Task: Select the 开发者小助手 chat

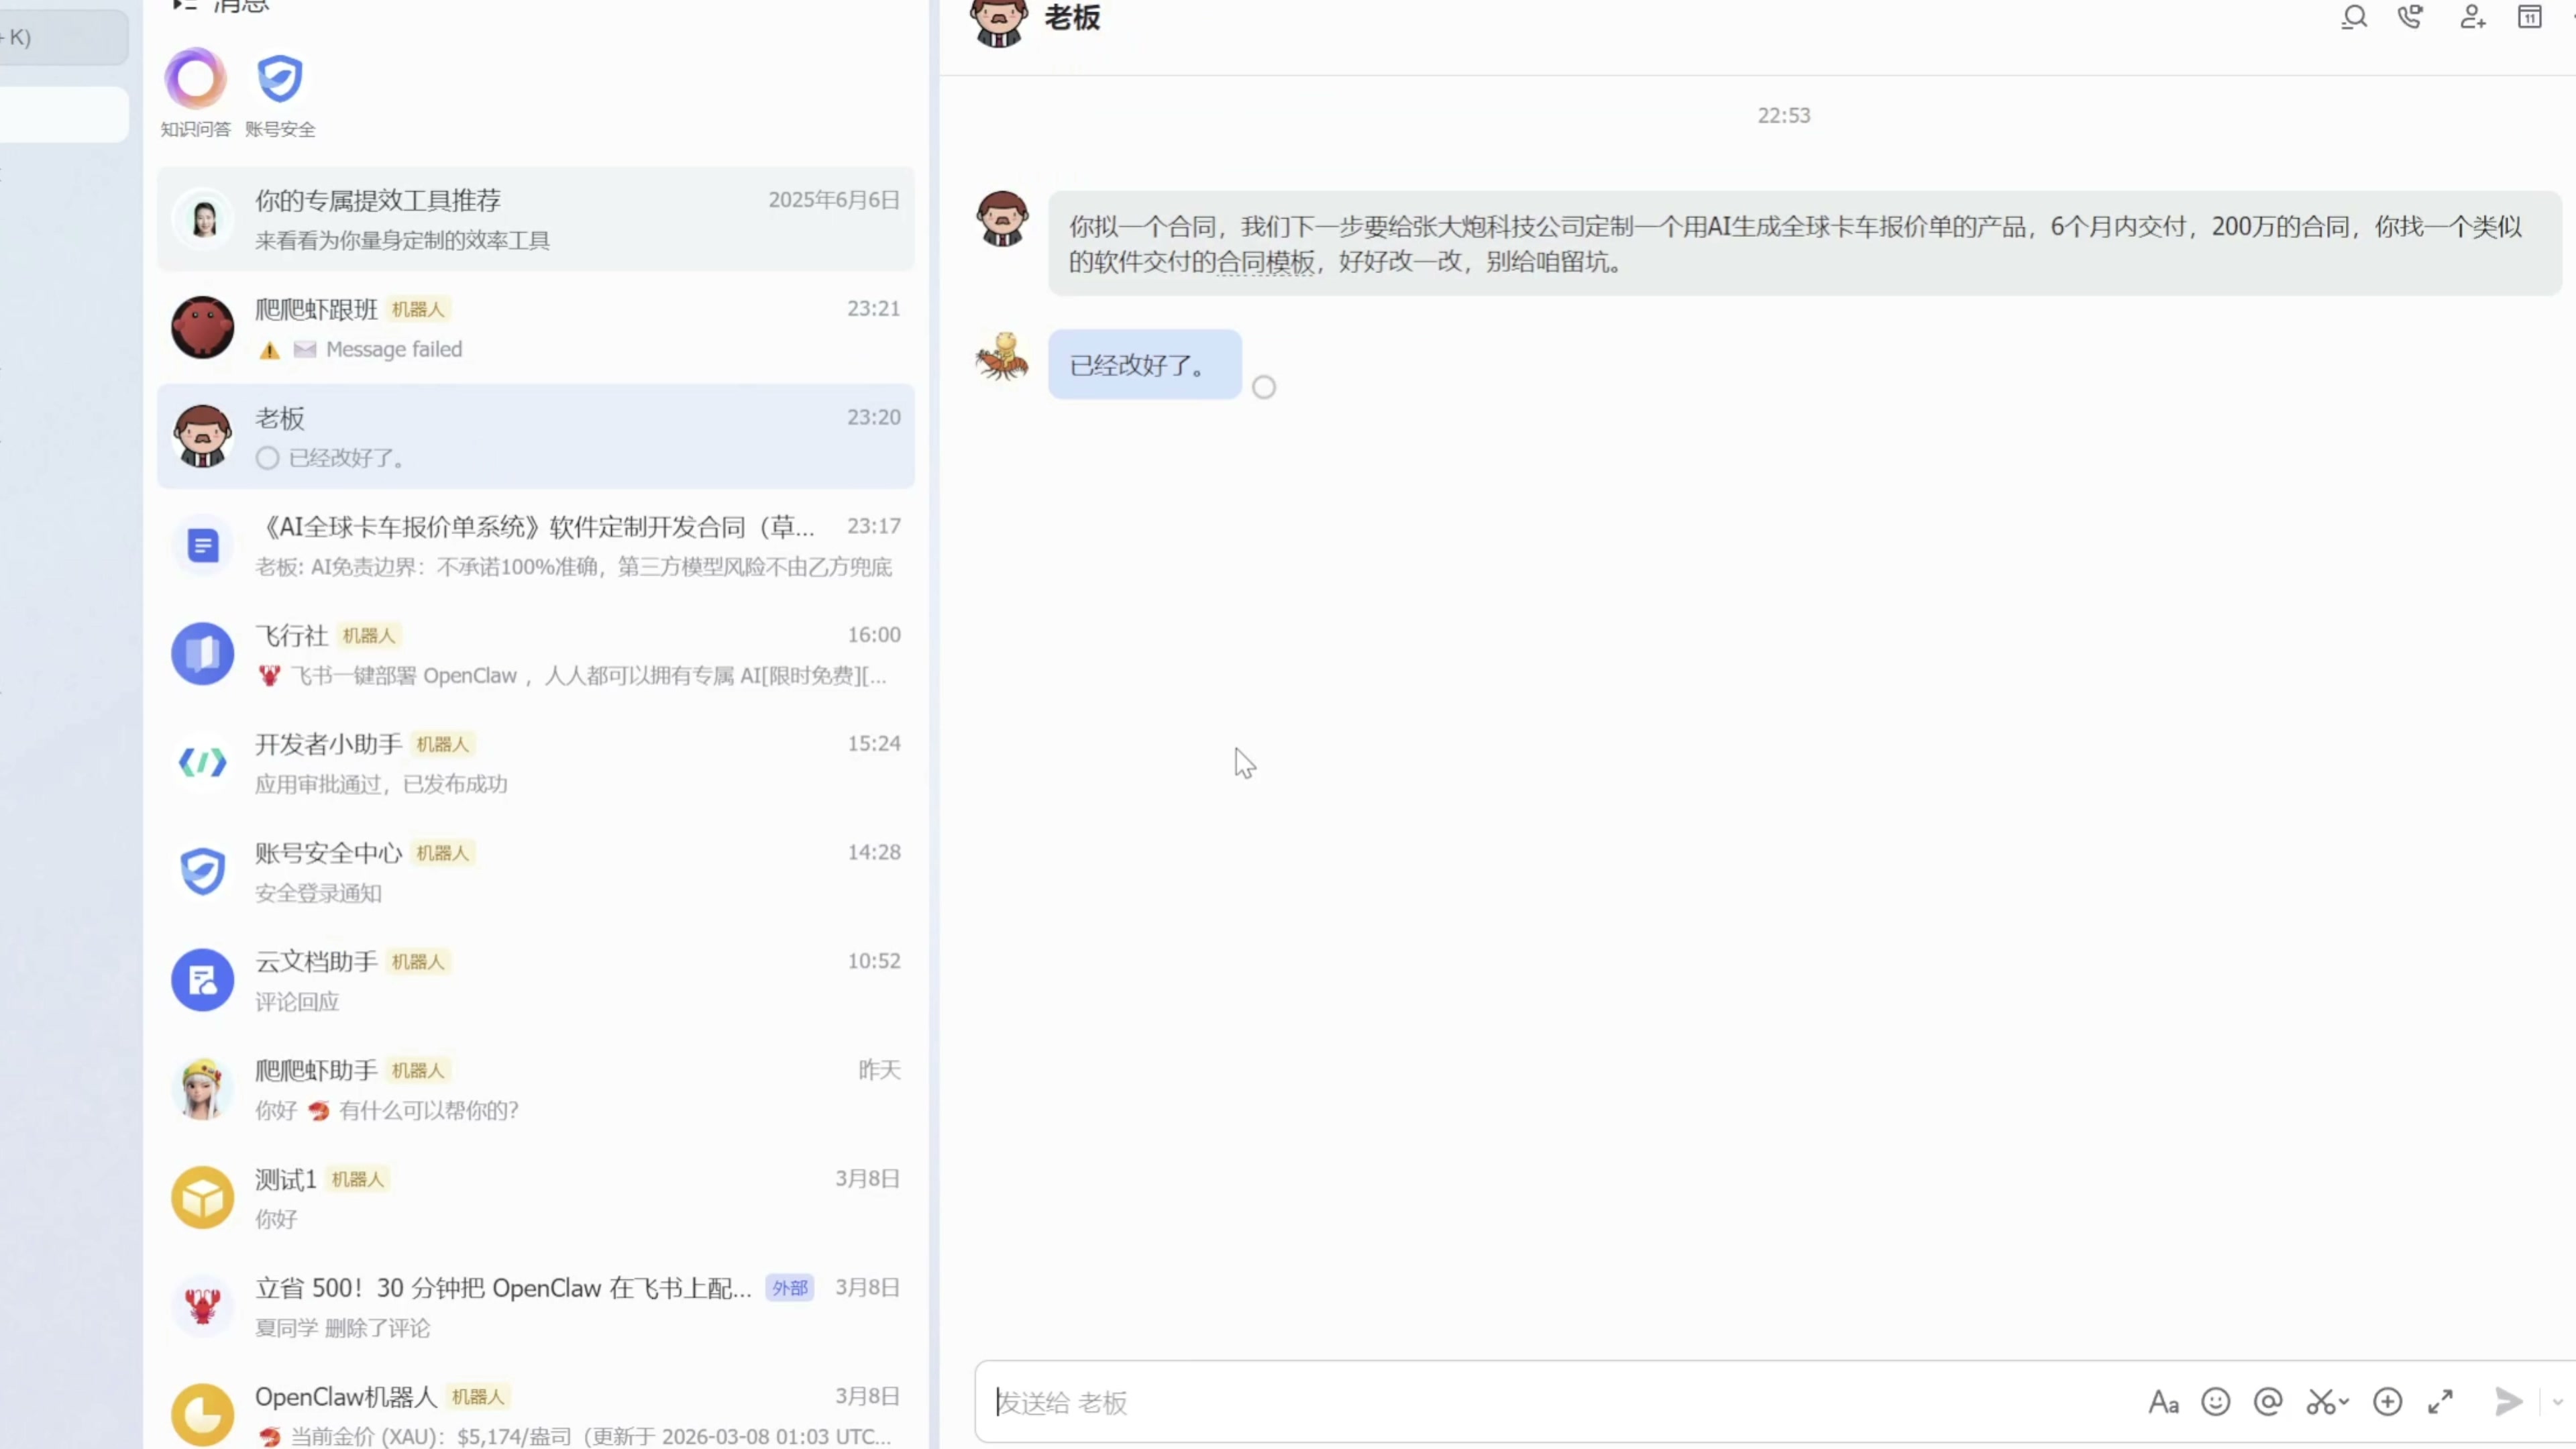Action: tap(535, 763)
